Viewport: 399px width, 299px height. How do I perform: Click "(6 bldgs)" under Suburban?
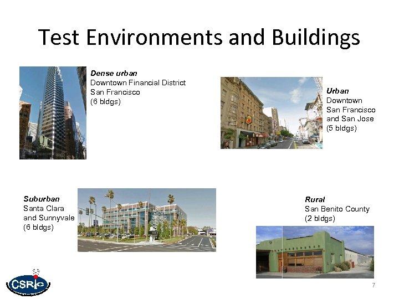tap(38, 227)
